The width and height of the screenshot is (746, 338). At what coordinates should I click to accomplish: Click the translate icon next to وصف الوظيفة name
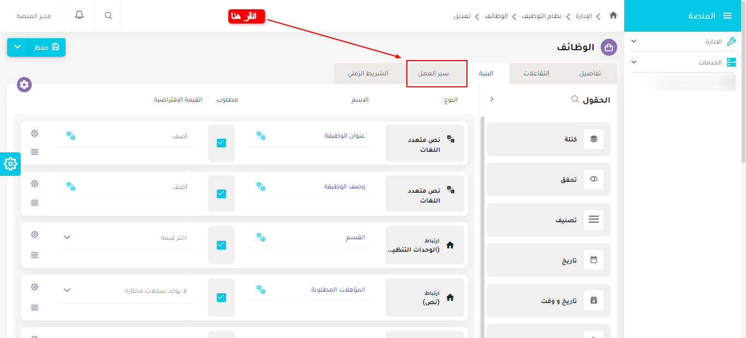tap(260, 186)
